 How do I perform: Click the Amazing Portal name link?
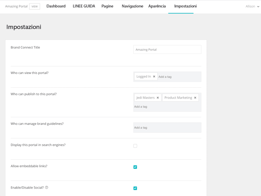(16, 6)
